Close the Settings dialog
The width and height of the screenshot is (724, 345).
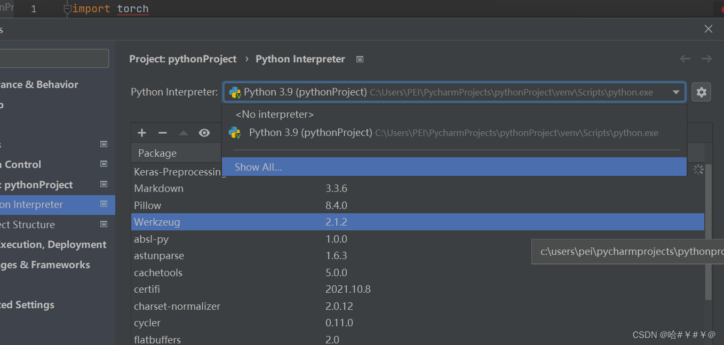[x=708, y=29]
